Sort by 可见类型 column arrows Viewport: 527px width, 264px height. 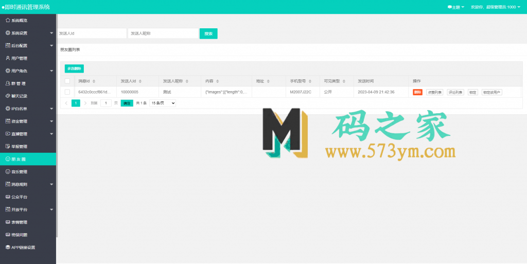[x=344, y=81]
